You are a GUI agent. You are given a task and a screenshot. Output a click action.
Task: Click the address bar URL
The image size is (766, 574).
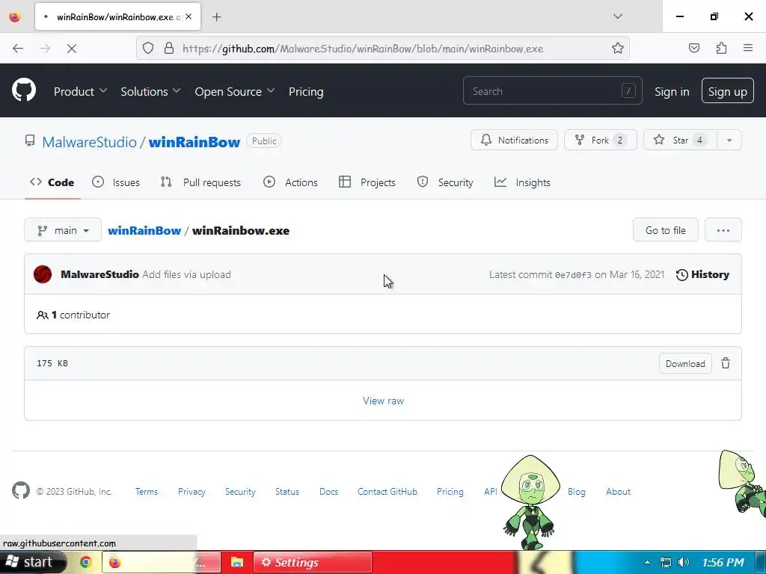click(x=363, y=49)
